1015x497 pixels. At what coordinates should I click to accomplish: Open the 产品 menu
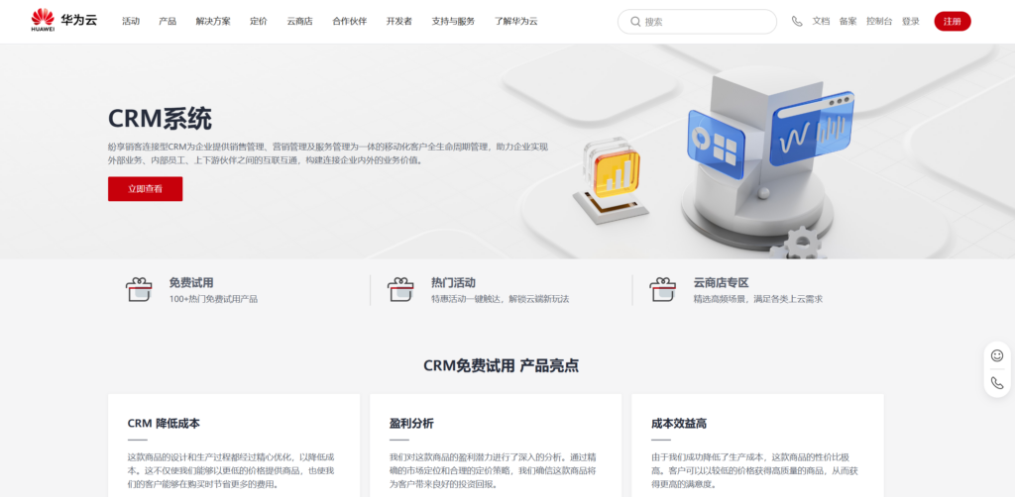[x=168, y=22]
